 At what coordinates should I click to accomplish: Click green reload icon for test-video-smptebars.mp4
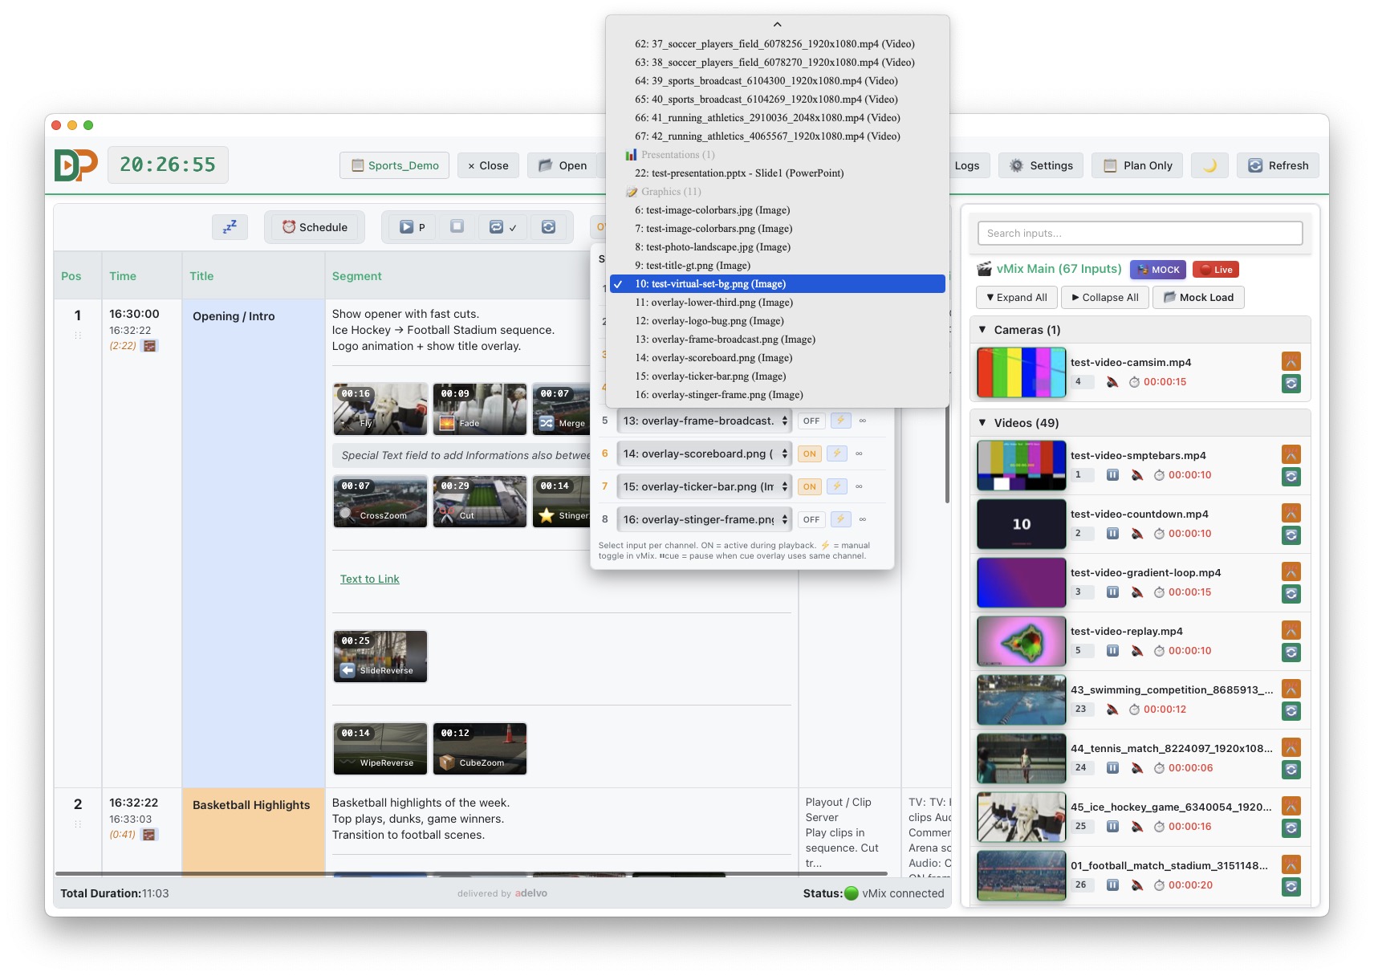[1291, 477]
